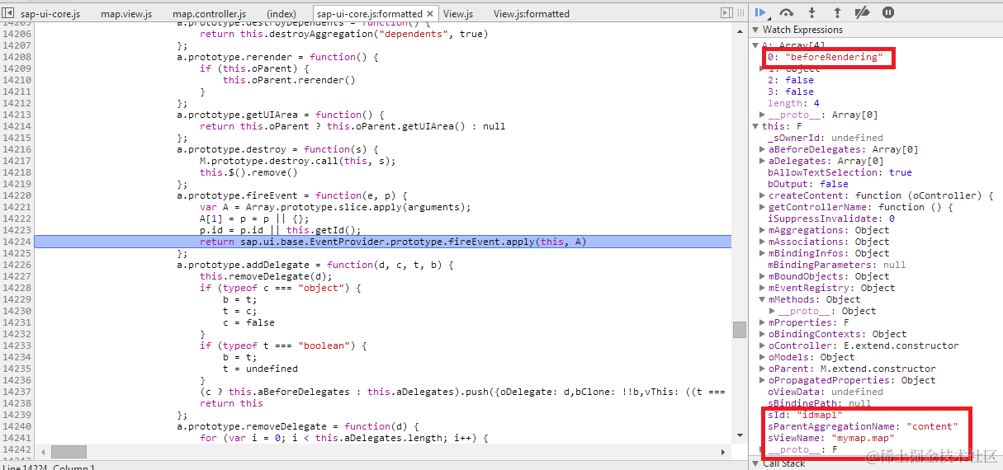This screenshot has width=1003, height=470.
Task: Expand mAssociations: Object
Action: (762, 242)
